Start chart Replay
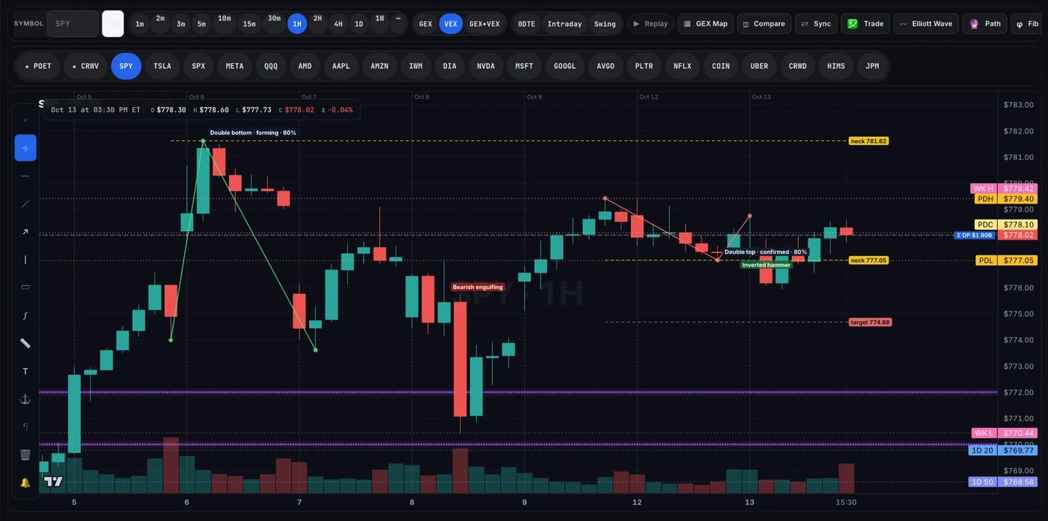 [x=650, y=24]
